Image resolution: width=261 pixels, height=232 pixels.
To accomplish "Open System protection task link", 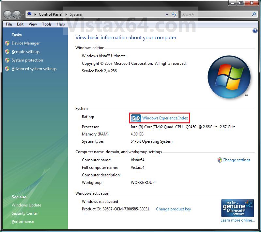I will coord(27,60).
